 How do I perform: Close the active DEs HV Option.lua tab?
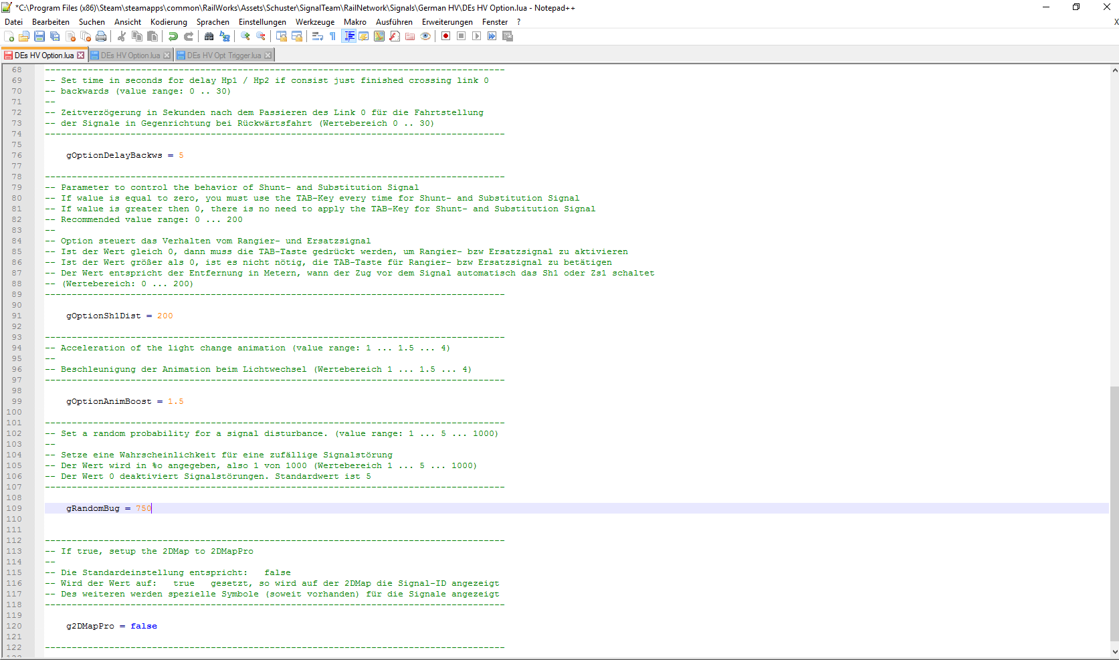click(x=81, y=56)
